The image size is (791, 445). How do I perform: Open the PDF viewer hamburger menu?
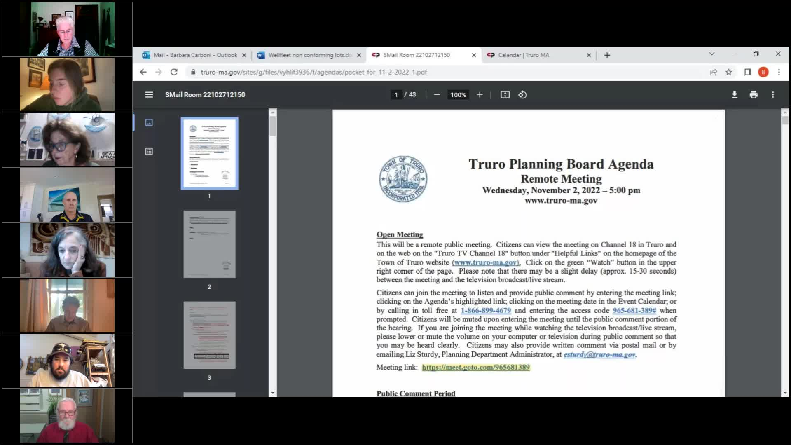tap(148, 94)
